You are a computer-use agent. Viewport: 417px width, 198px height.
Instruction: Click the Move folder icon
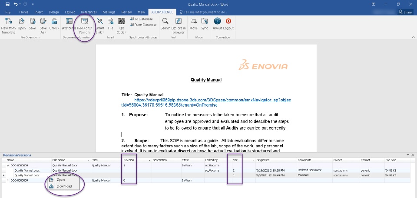tap(194, 21)
